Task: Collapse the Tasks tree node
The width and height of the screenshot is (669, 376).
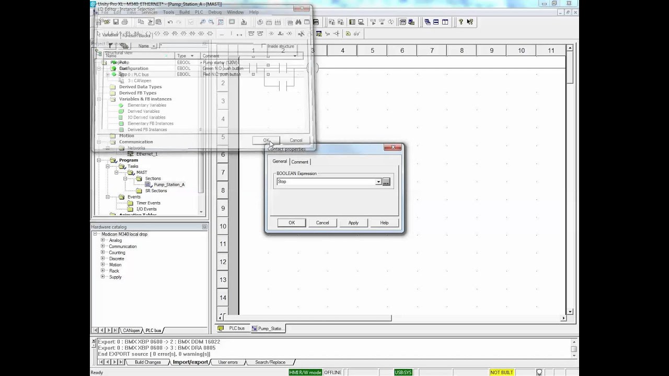Action: click(x=108, y=166)
